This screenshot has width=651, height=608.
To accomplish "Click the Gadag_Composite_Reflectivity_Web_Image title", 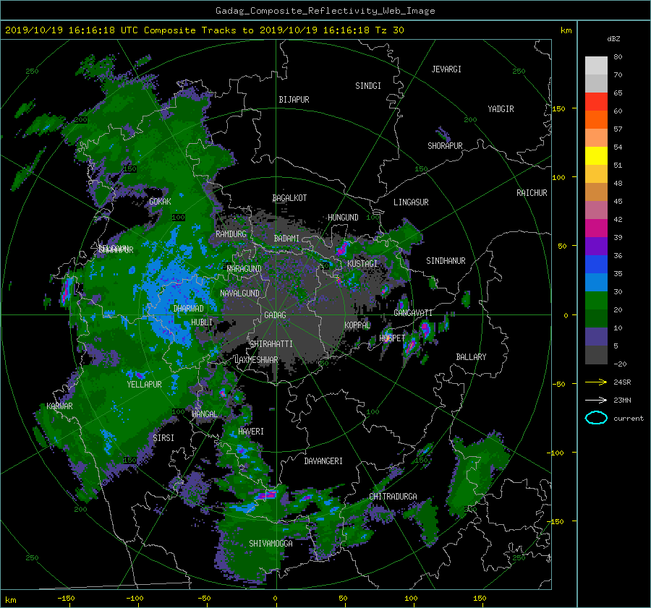I will pos(325,11).
